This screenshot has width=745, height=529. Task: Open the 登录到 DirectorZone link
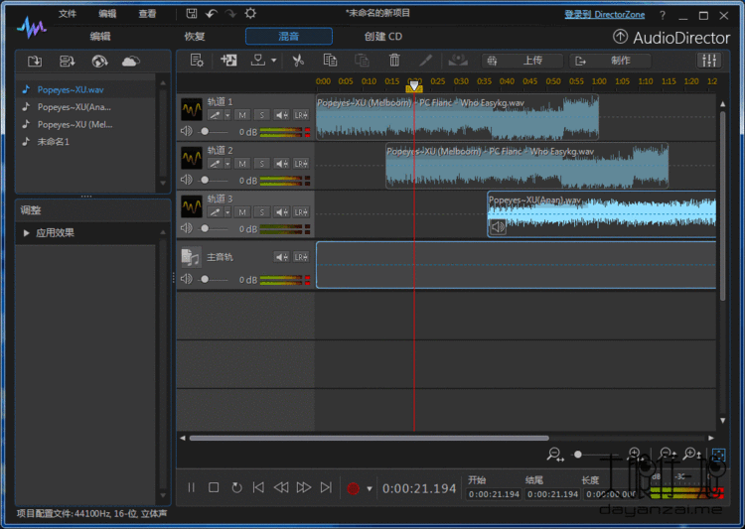click(604, 14)
